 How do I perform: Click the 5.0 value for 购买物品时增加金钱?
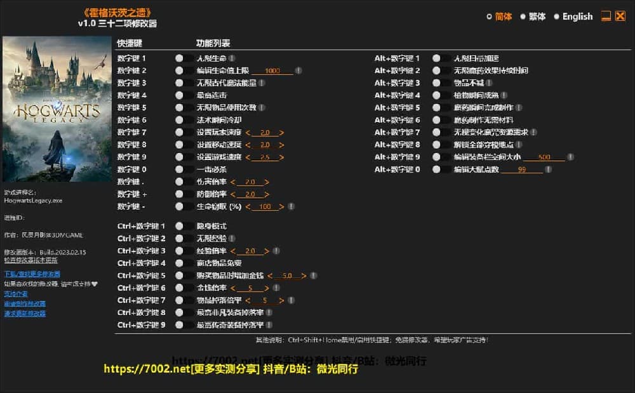tap(287, 276)
